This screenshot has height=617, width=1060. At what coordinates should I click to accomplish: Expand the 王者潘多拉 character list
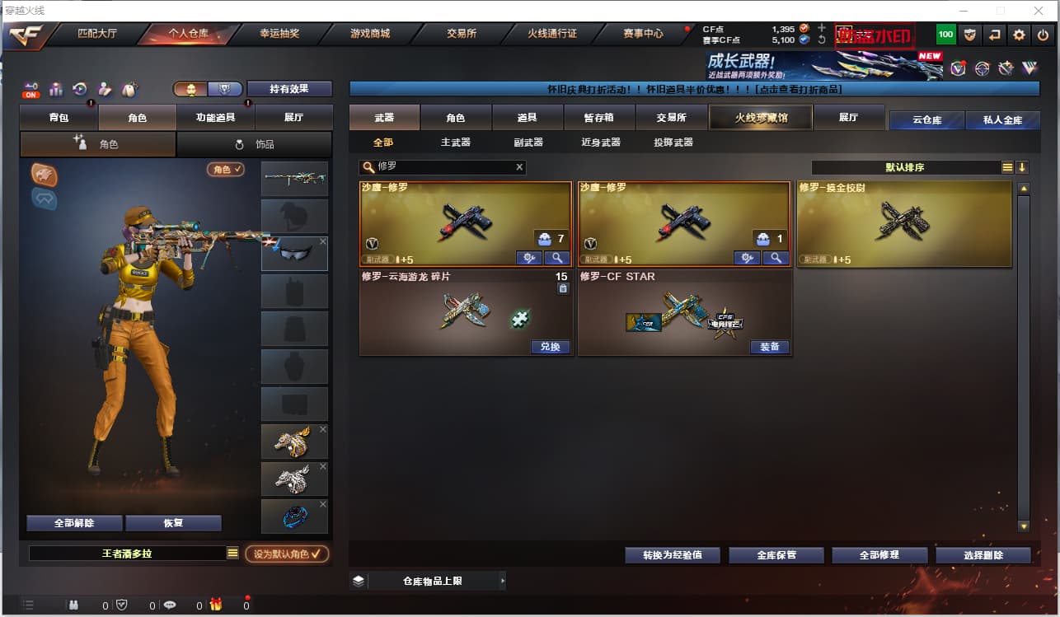click(x=232, y=554)
